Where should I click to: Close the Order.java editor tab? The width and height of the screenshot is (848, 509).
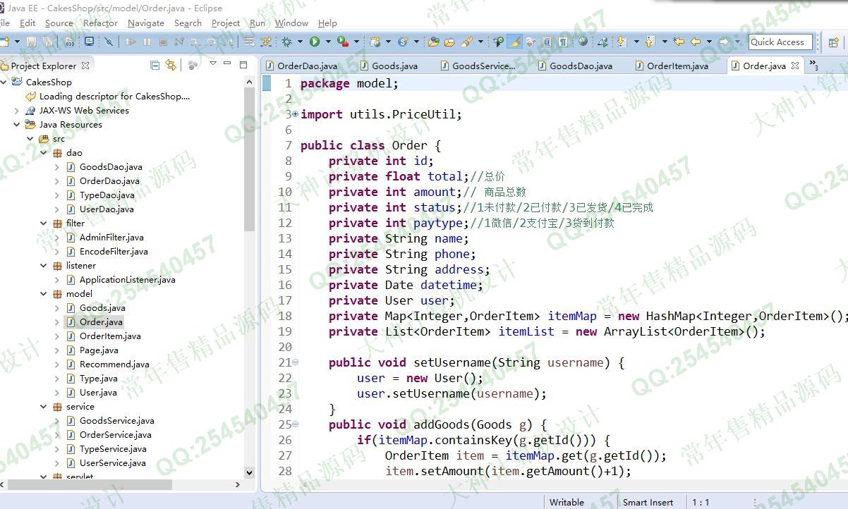click(795, 66)
